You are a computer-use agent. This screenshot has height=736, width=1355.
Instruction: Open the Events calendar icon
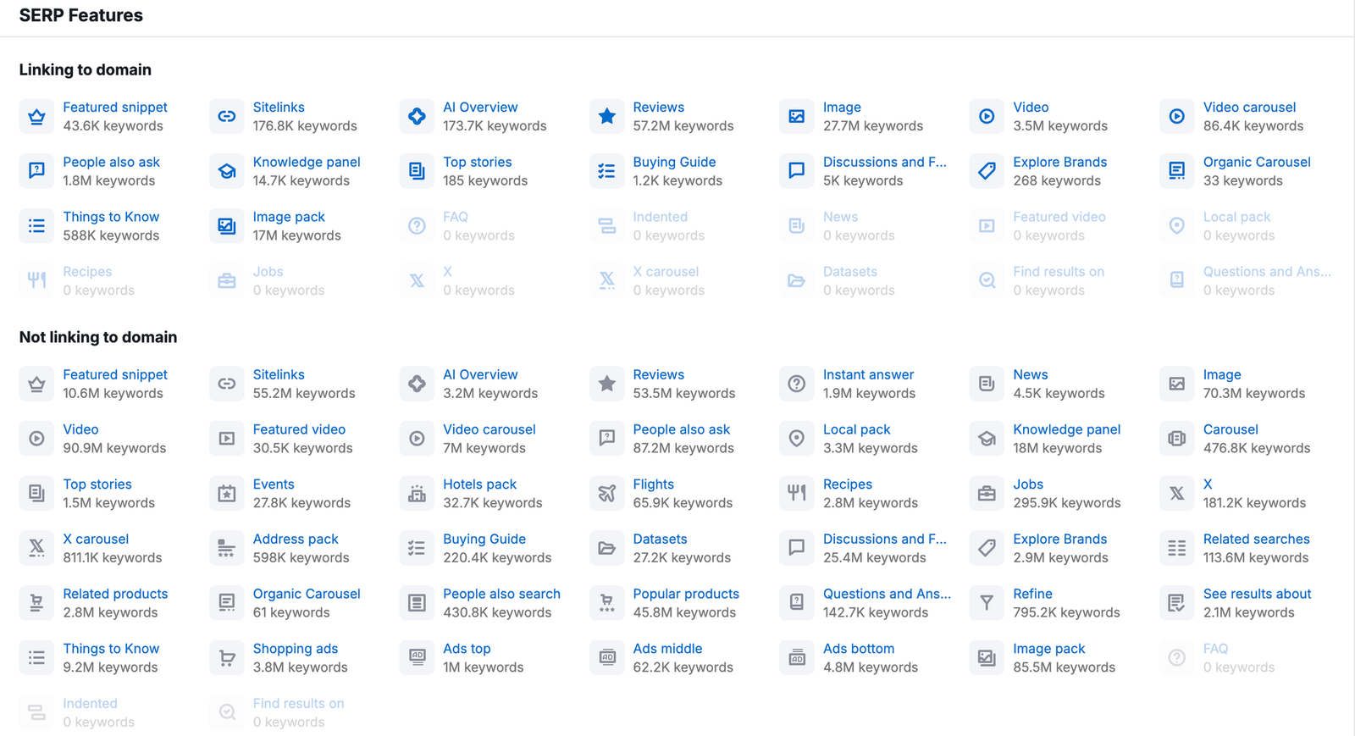[x=226, y=494]
